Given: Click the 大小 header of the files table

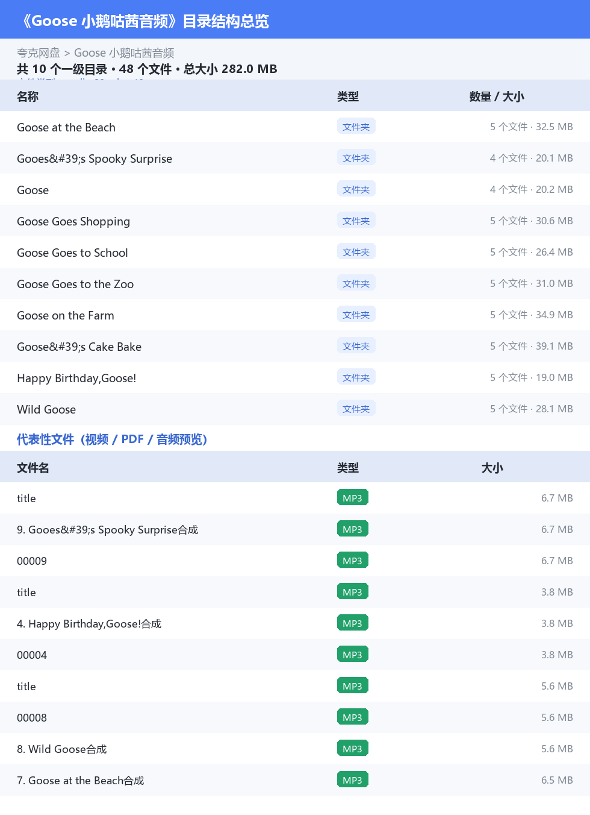Looking at the screenshot, I should 492,468.
